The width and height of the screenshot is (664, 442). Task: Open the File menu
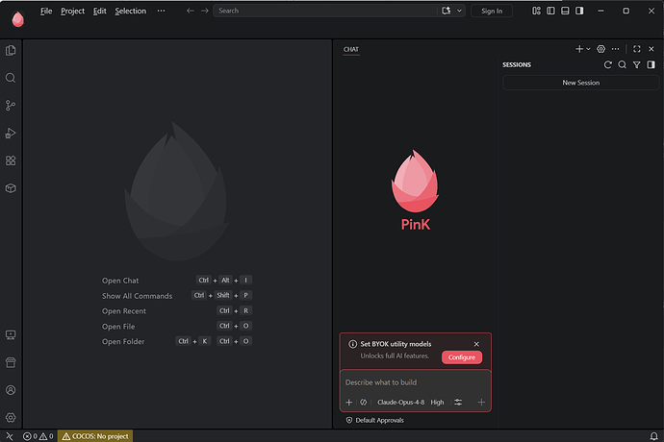46,11
